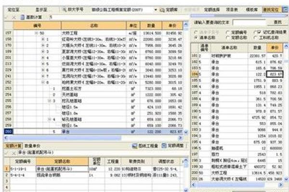
Task: Expand bridge item 3 in row 189
Action: tap(43, 52)
